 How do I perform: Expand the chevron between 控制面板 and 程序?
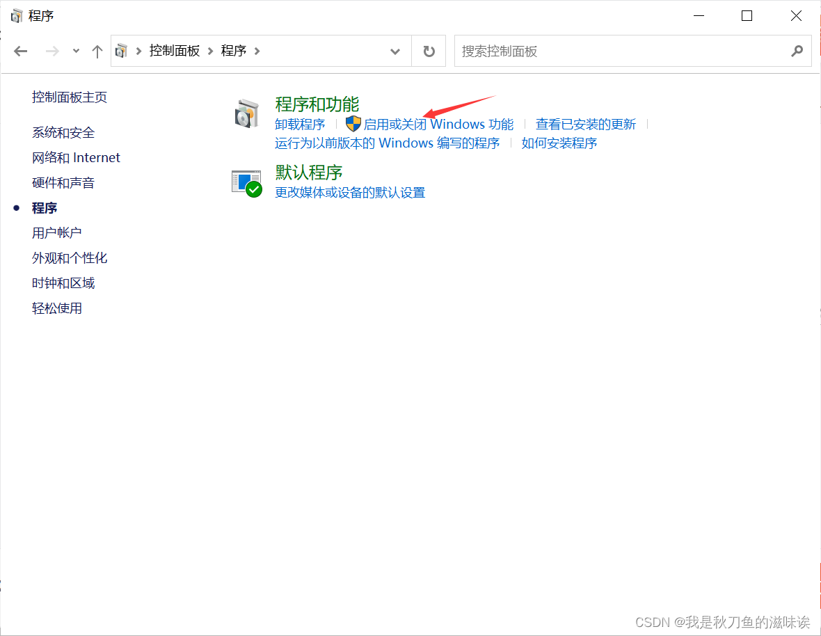[211, 51]
